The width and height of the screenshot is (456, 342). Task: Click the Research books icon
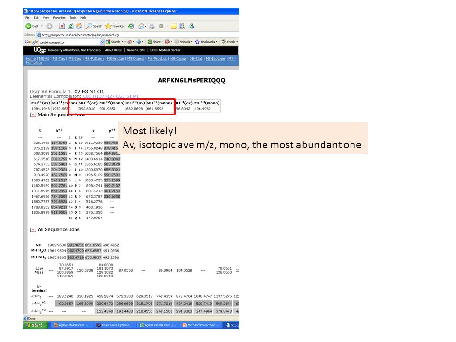(x=182, y=26)
